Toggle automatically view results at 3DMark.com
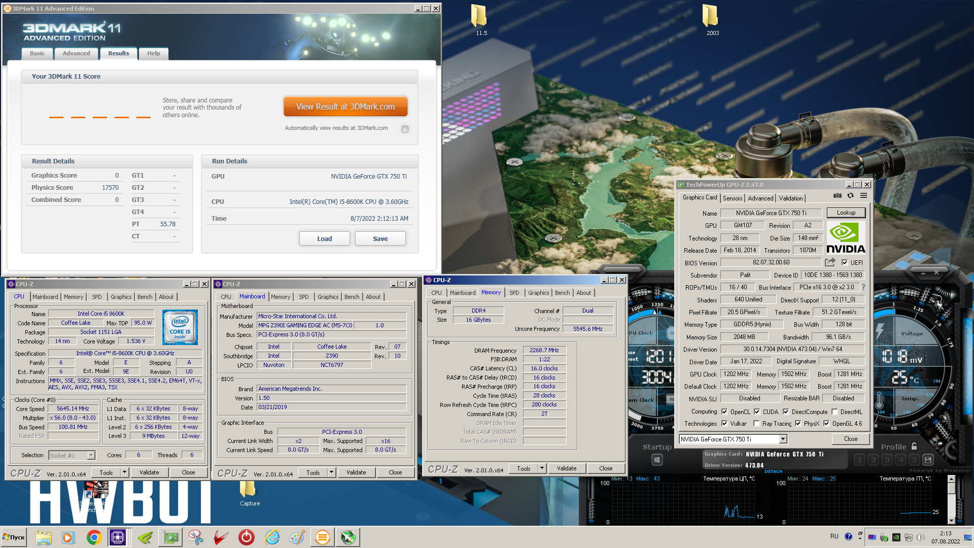The image size is (974, 548). (x=405, y=129)
